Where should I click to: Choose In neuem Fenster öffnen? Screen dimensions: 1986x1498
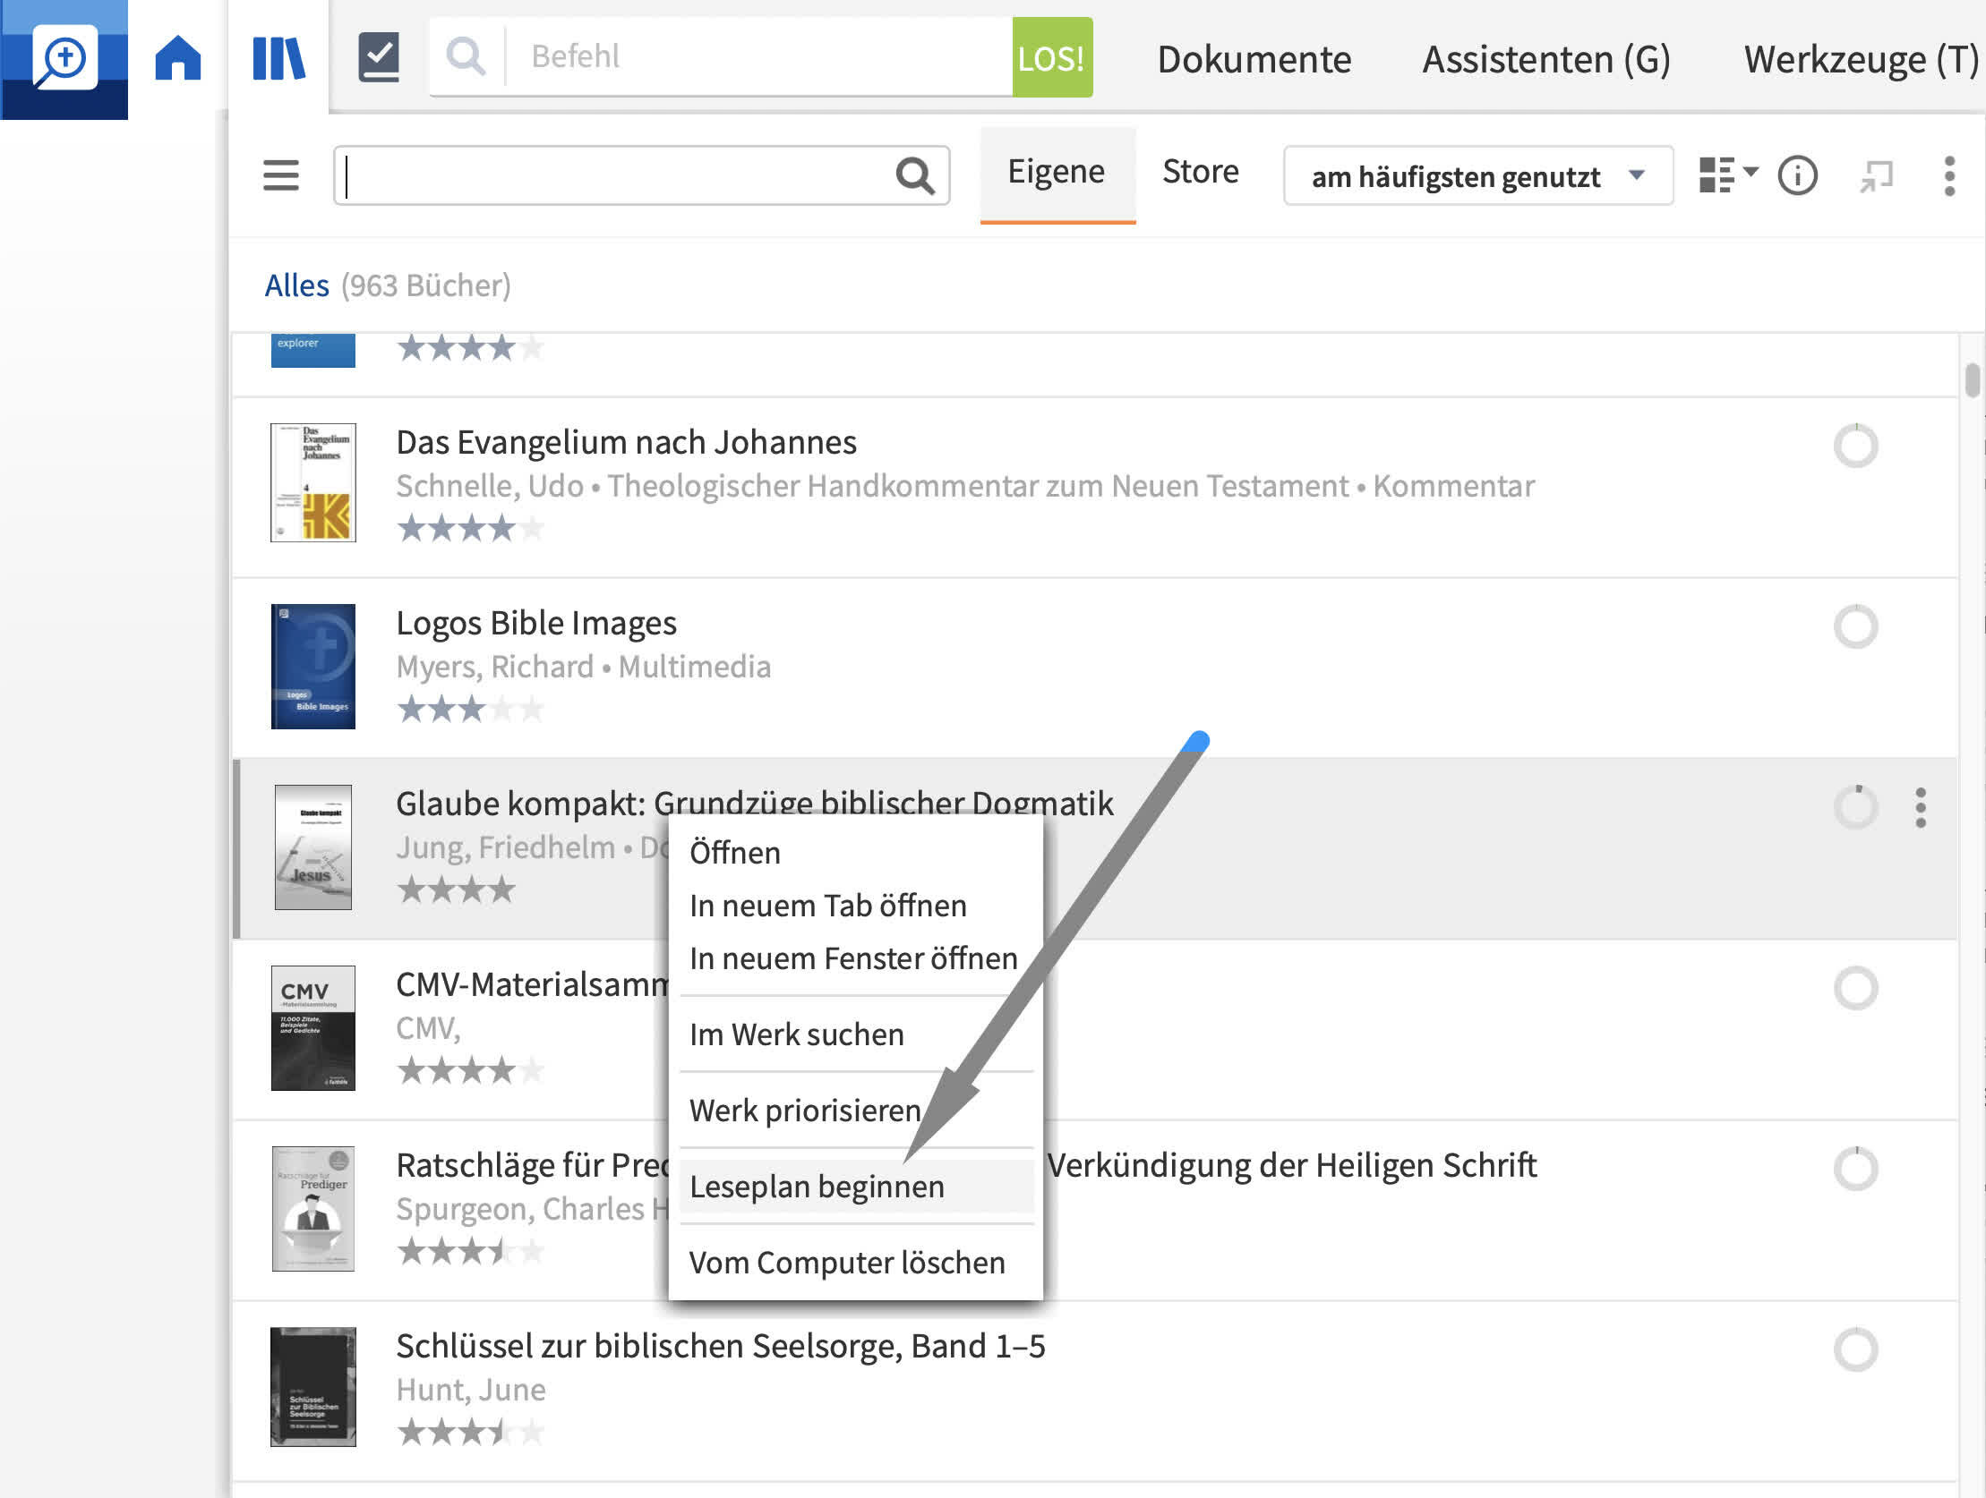pos(853,958)
